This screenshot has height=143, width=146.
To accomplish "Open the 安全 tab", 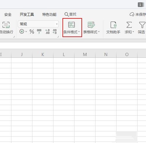I will tap(8, 15).
